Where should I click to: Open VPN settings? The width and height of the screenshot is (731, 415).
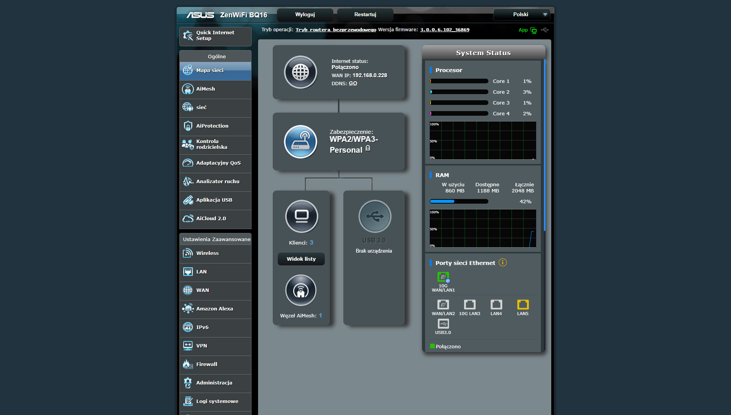[x=215, y=346]
